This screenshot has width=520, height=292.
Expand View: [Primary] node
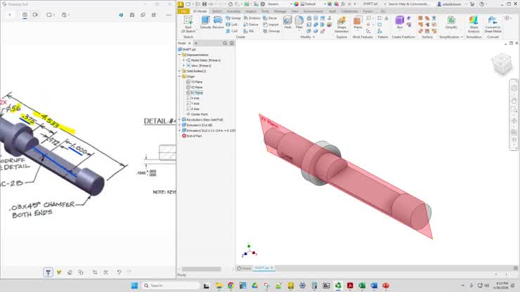pyautogui.click(x=184, y=65)
